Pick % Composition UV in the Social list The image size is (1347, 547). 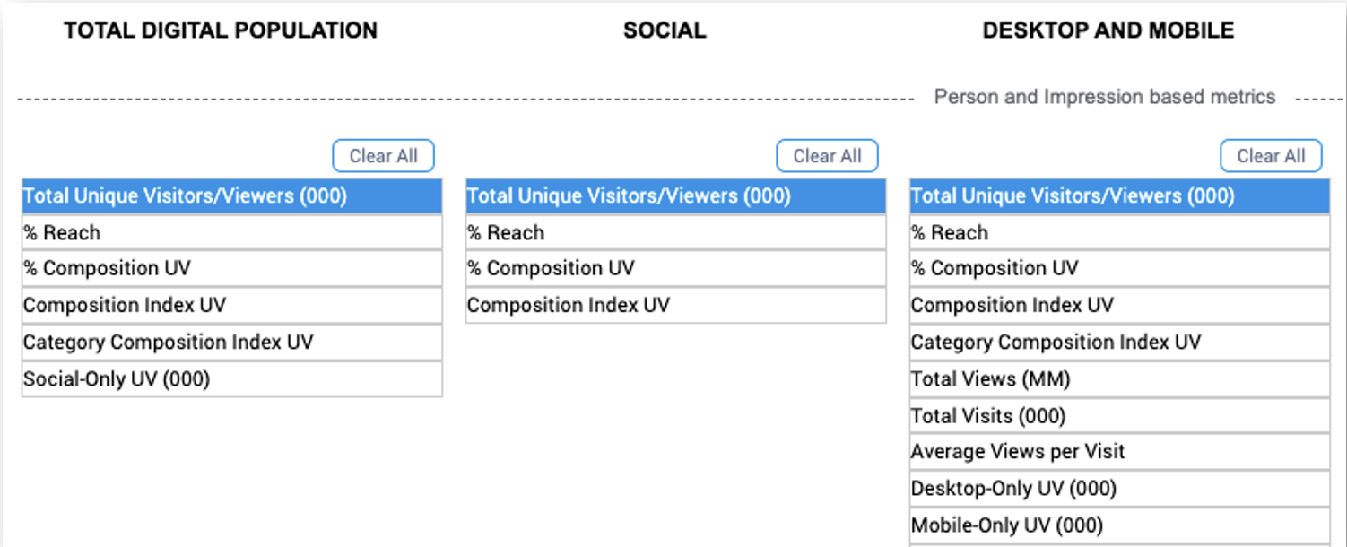pyautogui.click(x=676, y=269)
